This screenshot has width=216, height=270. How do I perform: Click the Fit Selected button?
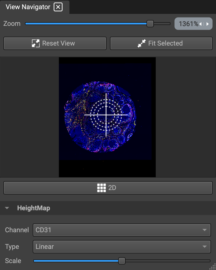(161, 43)
